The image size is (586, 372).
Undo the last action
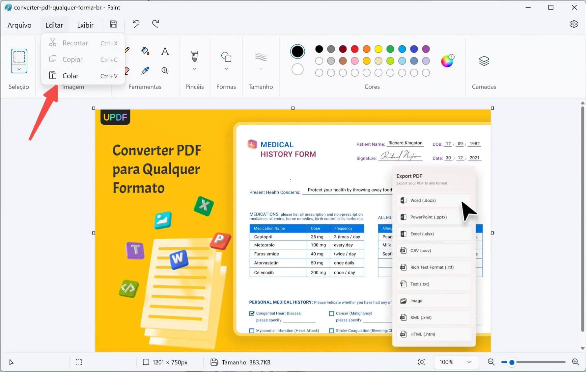(x=136, y=24)
